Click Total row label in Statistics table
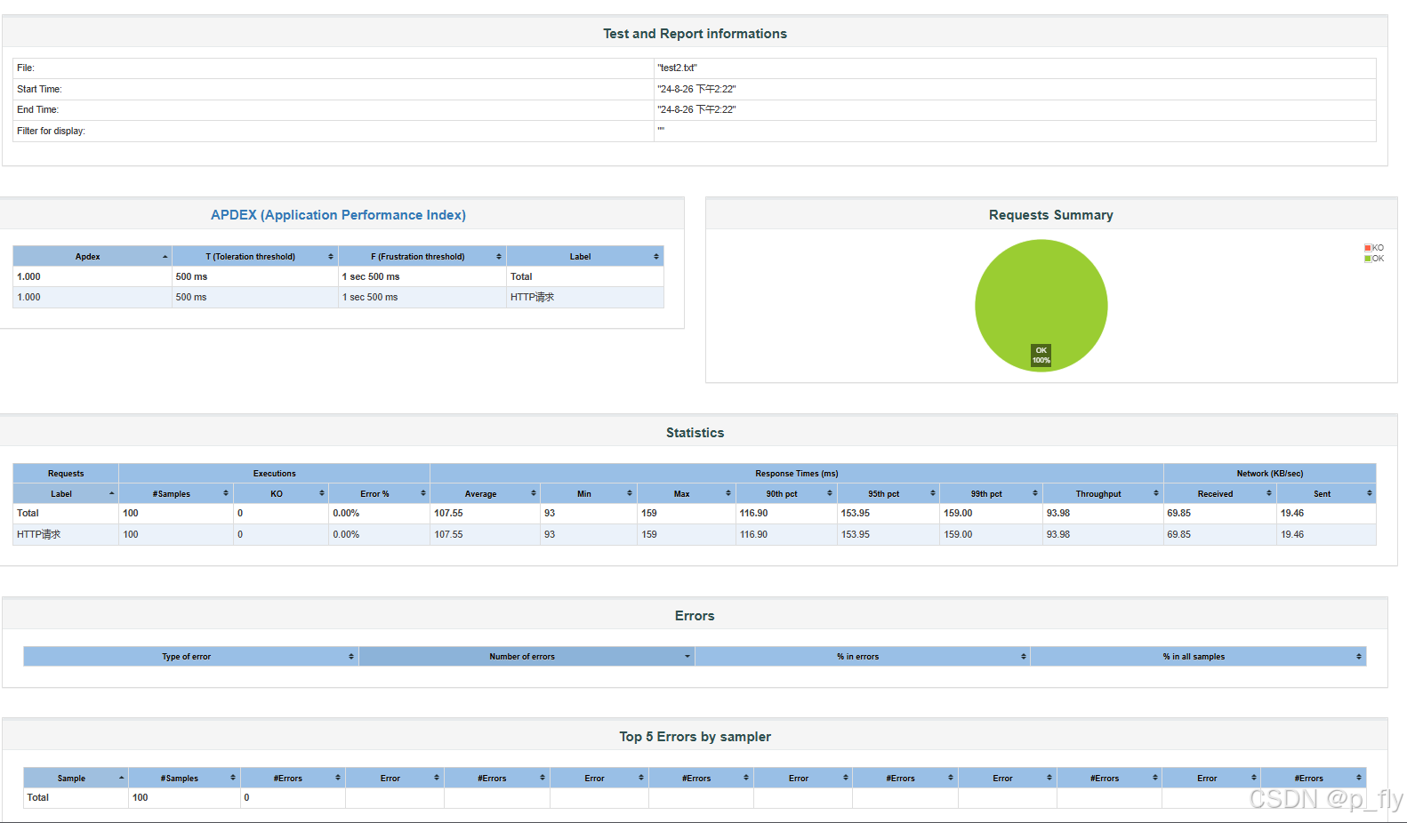Viewport: 1407px width, 823px height. [x=28, y=513]
